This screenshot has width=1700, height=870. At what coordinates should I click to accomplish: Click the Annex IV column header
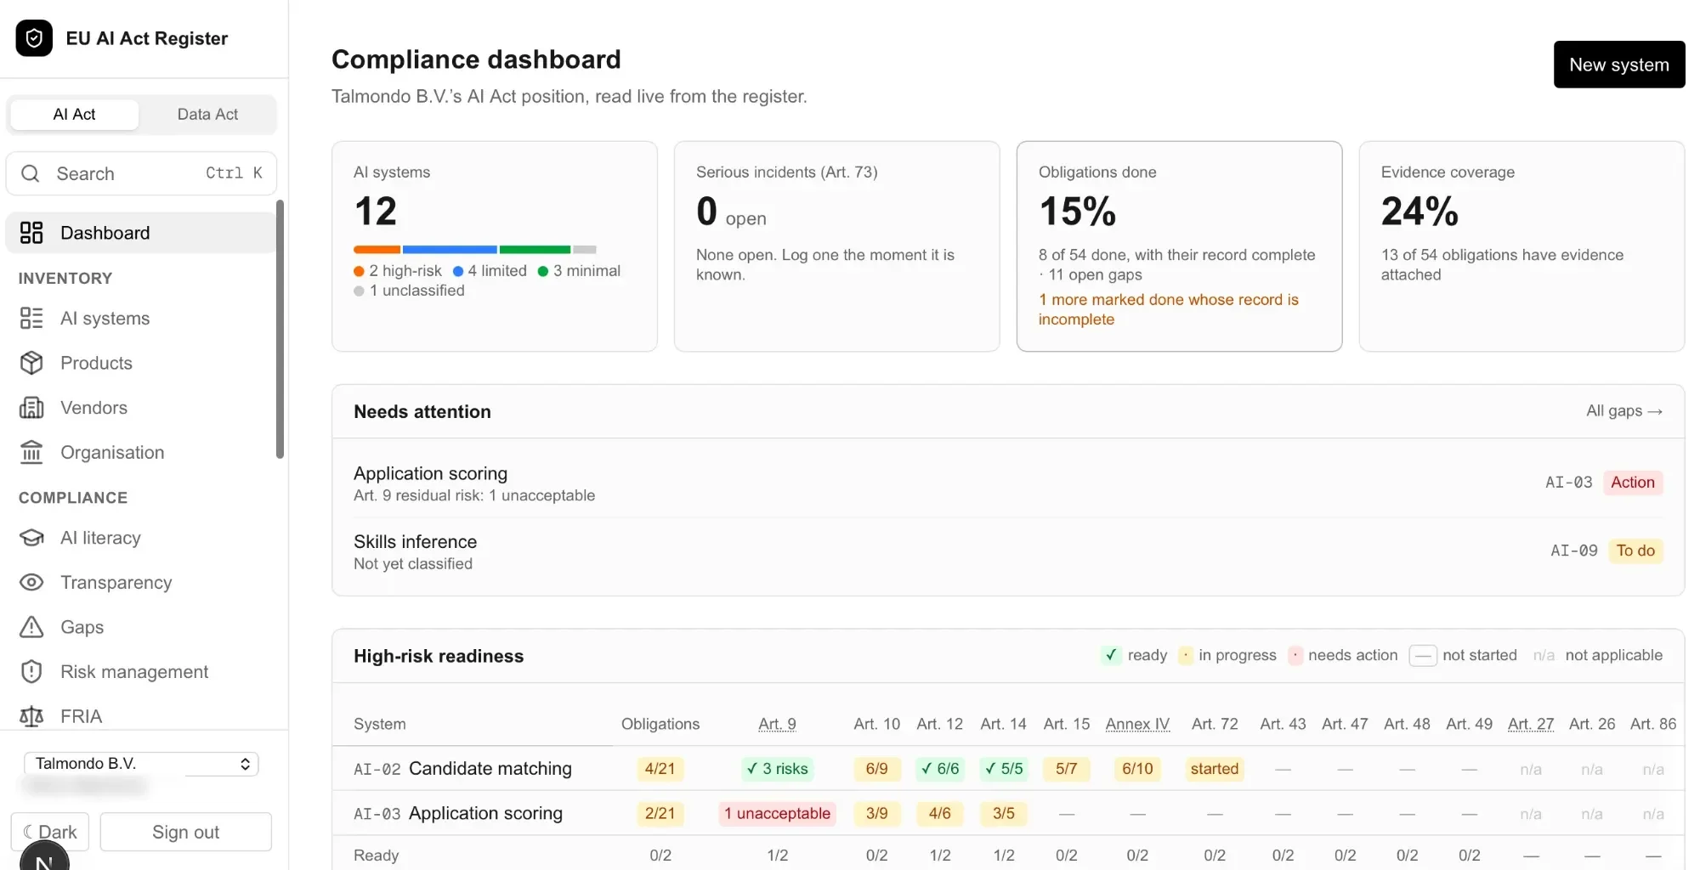coord(1137,724)
